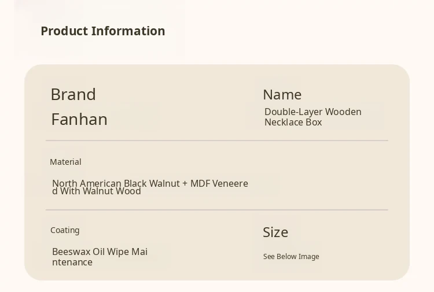Click the divider line below the Brand row
The height and width of the screenshot is (292, 434).
click(216, 141)
